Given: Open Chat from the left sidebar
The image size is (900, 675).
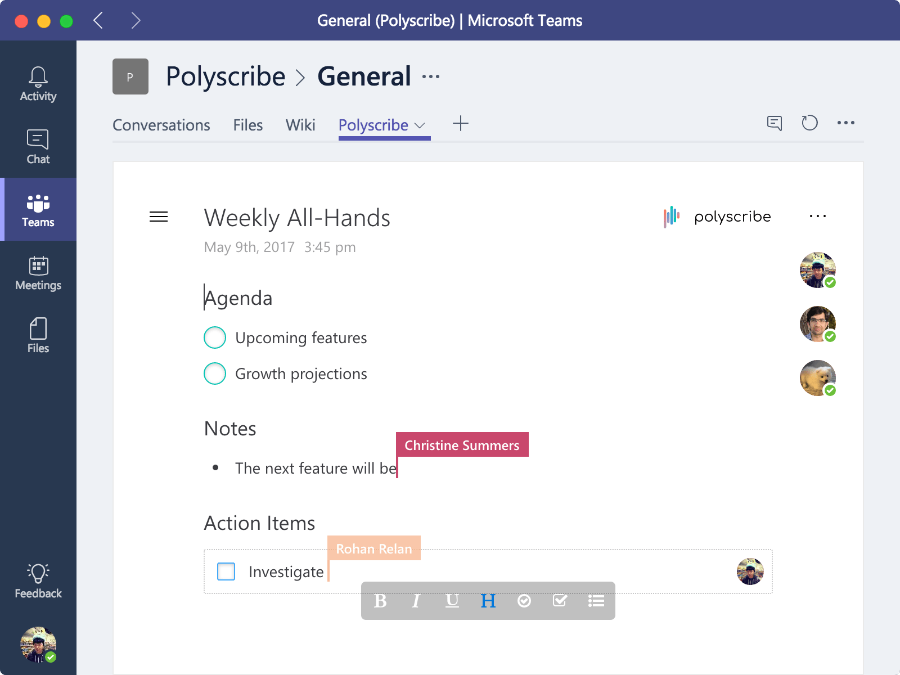Looking at the screenshot, I should [38, 146].
